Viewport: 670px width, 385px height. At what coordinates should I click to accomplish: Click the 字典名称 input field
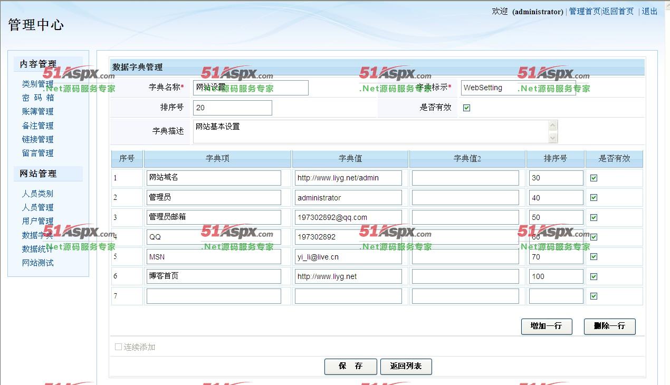pos(251,88)
